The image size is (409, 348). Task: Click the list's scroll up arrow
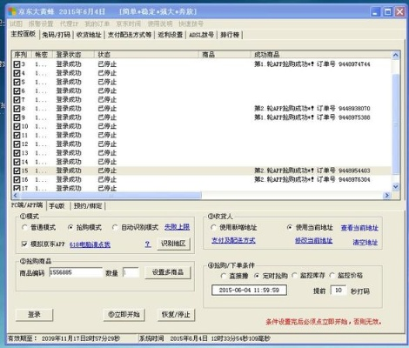pos(396,55)
